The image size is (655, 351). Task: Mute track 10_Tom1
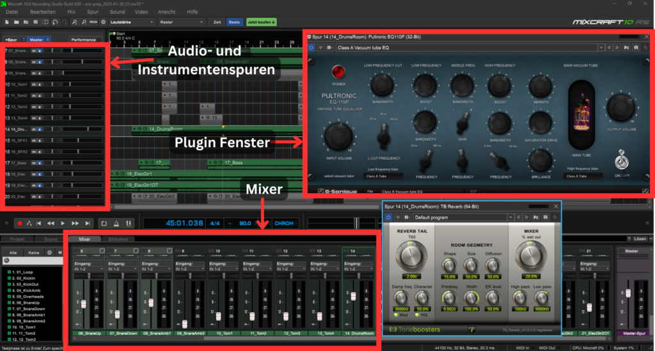tap(33, 84)
